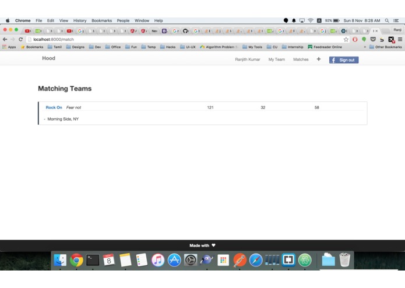
Task: Open the File menu
Action: pyautogui.click(x=38, y=20)
